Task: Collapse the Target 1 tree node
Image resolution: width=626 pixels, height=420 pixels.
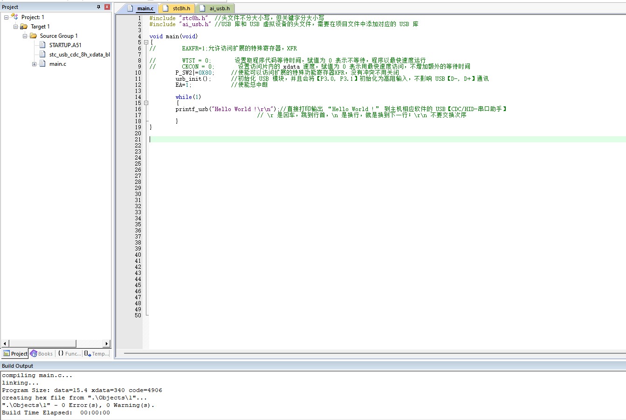Action: coord(15,27)
